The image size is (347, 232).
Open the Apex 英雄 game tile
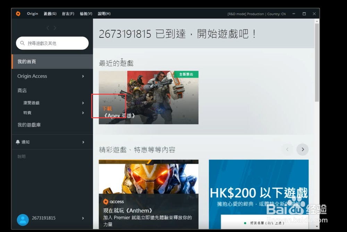click(149, 97)
